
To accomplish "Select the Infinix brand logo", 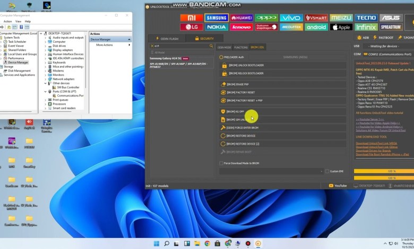I will 366,27.
